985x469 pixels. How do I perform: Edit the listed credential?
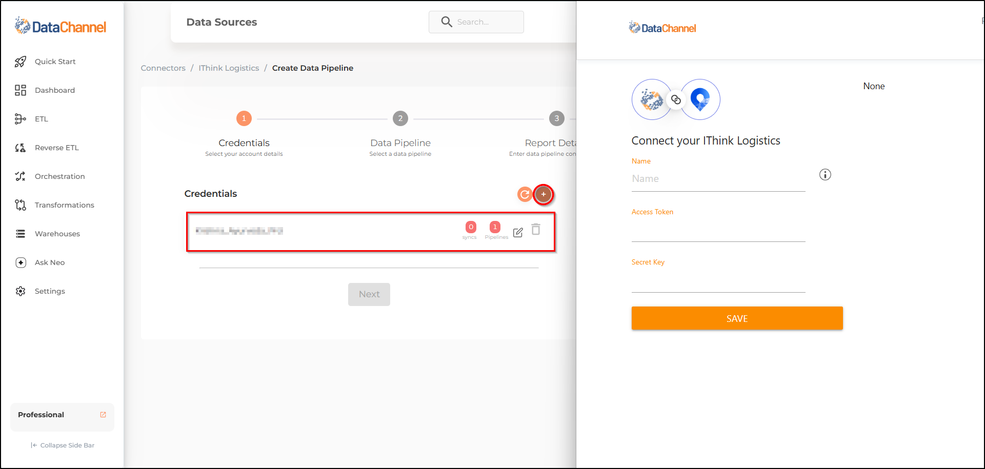point(518,232)
